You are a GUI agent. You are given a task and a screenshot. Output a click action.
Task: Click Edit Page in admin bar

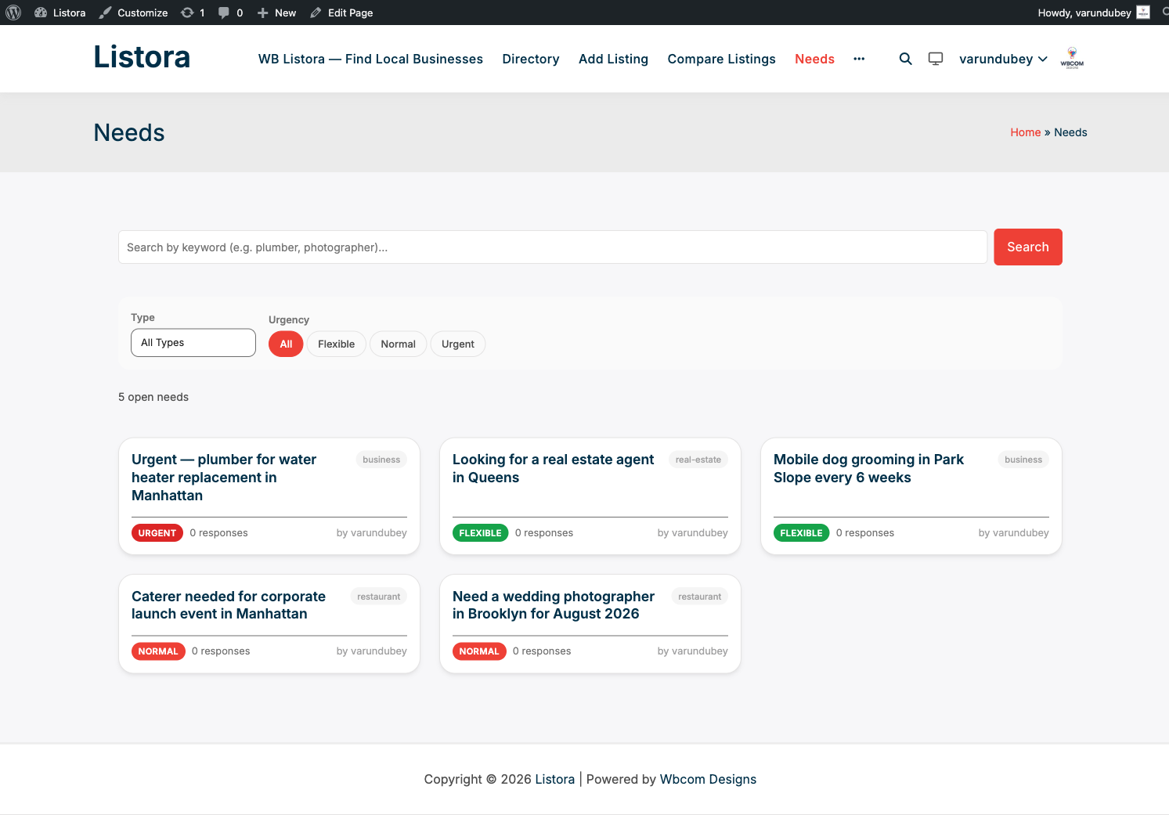pos(341,13)
